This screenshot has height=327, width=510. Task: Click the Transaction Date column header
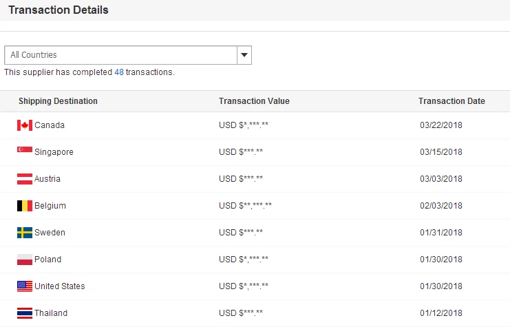pos(451,101)
